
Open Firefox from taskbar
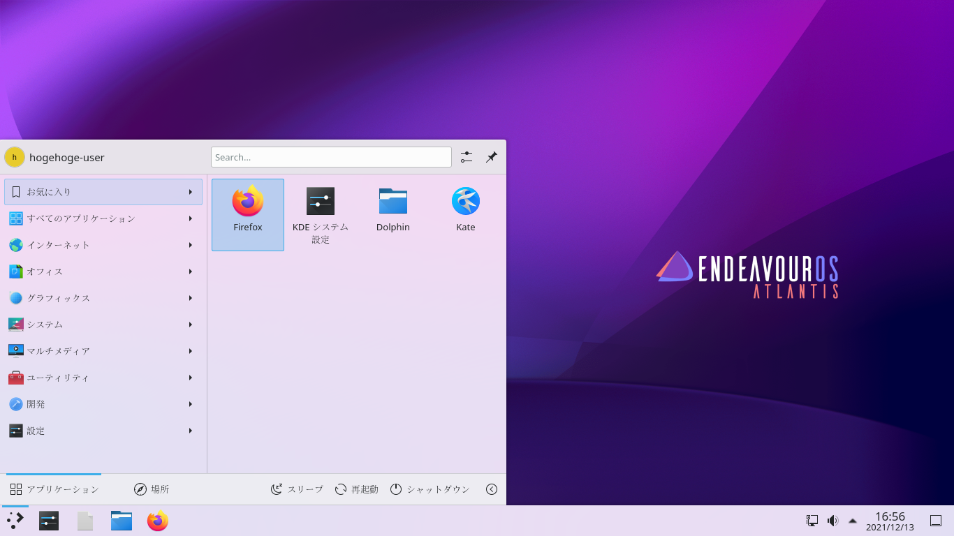coord(158,521)
